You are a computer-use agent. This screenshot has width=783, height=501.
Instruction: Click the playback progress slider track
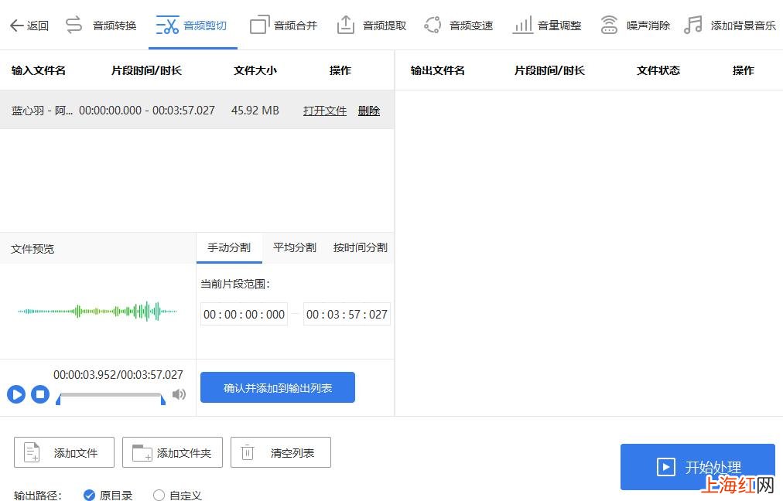coord(111,395)
